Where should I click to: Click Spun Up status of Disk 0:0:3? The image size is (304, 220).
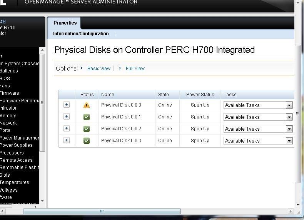(x=200, y=141)
